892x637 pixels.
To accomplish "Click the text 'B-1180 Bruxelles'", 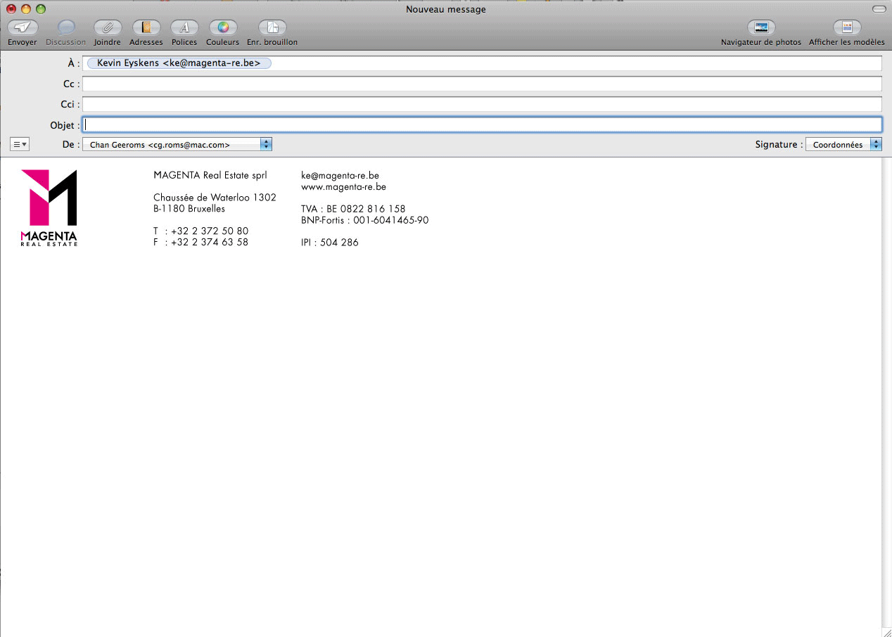I will pos(189,209).
